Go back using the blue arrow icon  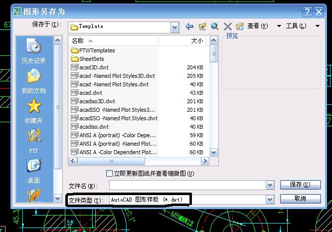pyautogui.click(x=189, y=26)
